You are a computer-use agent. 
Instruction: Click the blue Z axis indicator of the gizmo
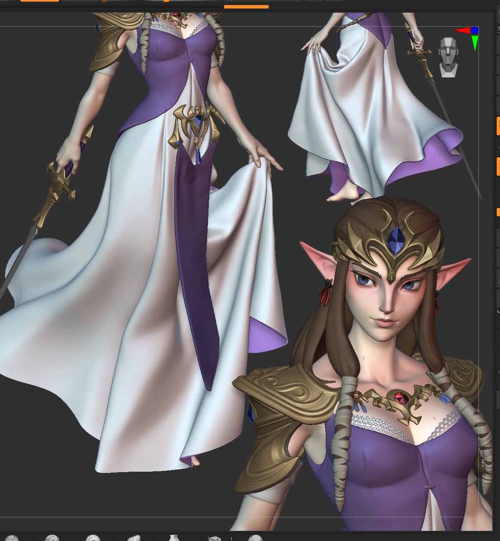[475, 30]
